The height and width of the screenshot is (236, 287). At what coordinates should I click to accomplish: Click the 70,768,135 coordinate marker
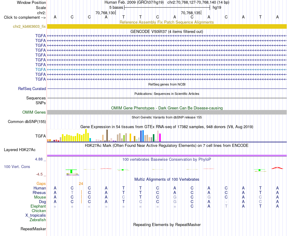191,13
